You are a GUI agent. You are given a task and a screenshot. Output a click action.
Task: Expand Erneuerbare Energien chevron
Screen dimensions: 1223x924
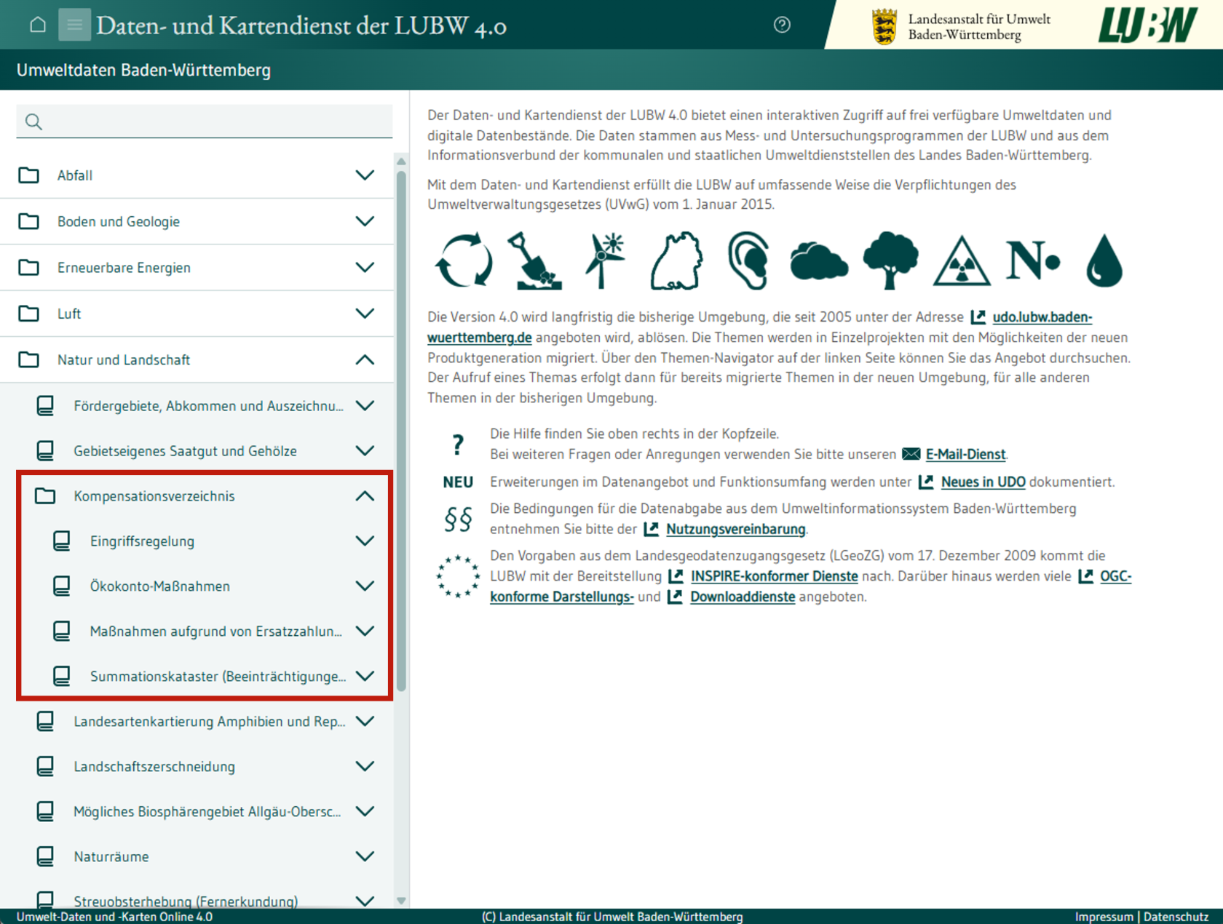[x=365, y=267]
